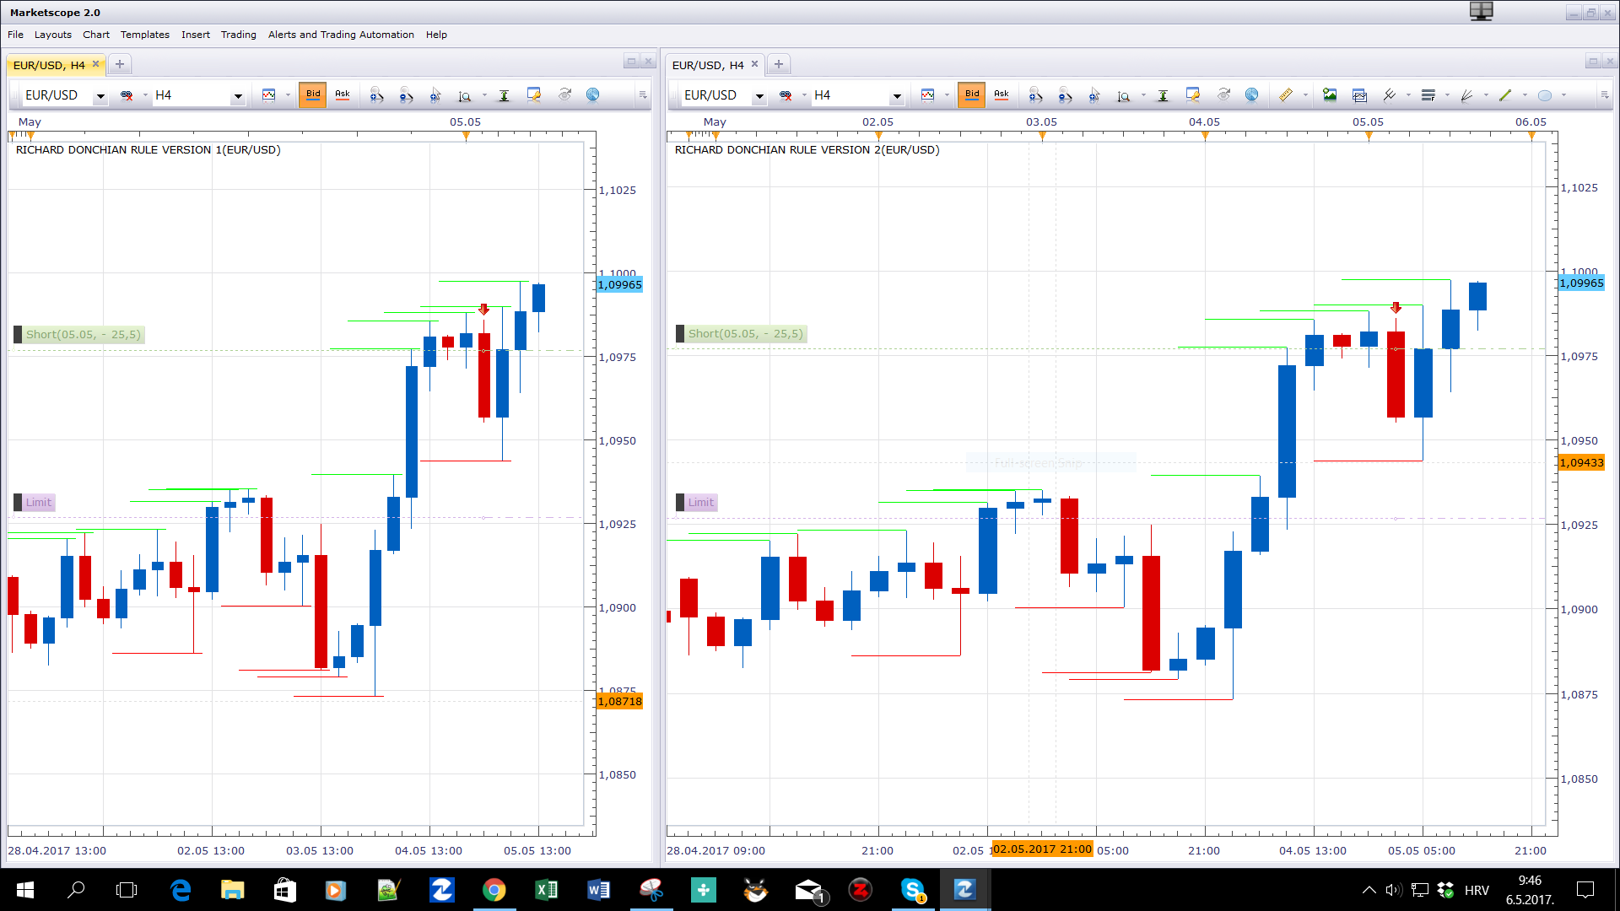The height and width of the screenshot is (911, 1620).
Task: Click chart type icon in left chart toolbar
Action: coord(269,95)
